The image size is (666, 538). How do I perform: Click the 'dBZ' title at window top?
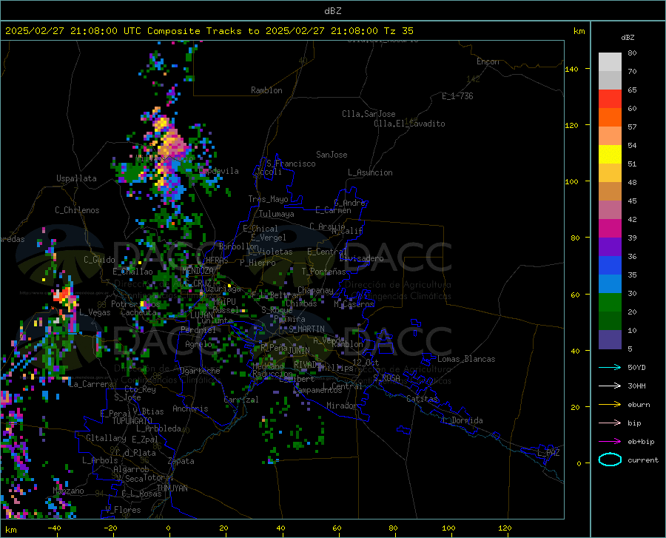point(332,11)
